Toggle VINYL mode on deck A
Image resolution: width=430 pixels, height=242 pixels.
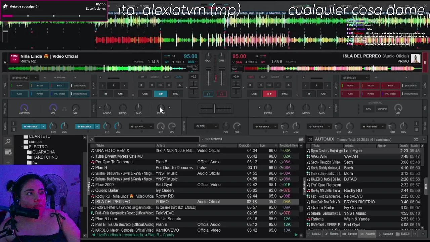[x=178, y=77]
